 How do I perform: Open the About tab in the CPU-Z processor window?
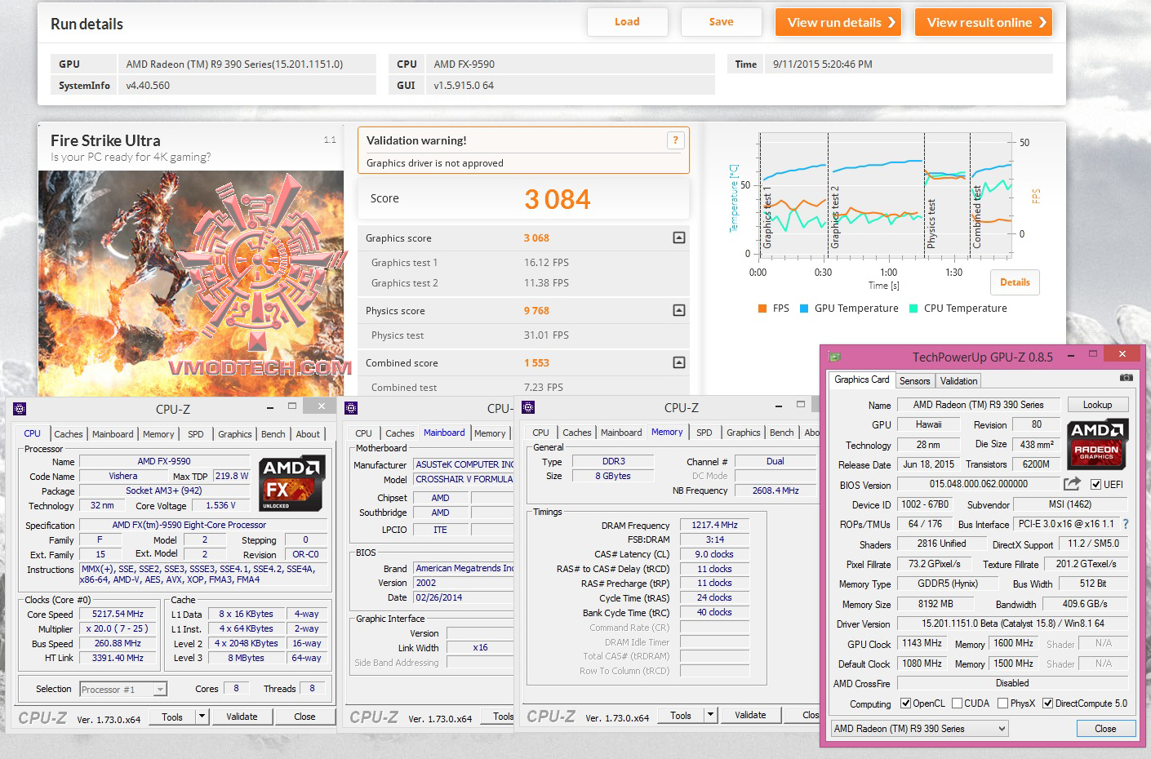308,434
